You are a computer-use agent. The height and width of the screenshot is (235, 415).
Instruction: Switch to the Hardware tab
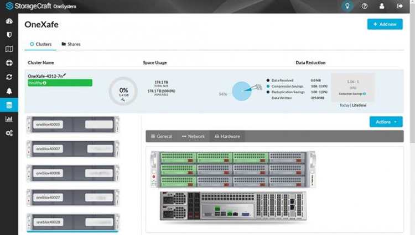coord(227,136)
